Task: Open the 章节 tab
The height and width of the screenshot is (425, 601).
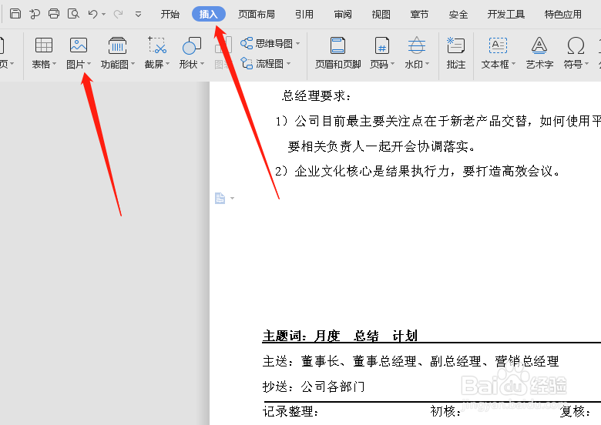Action: pyautogui.click(x=419, y=14)
